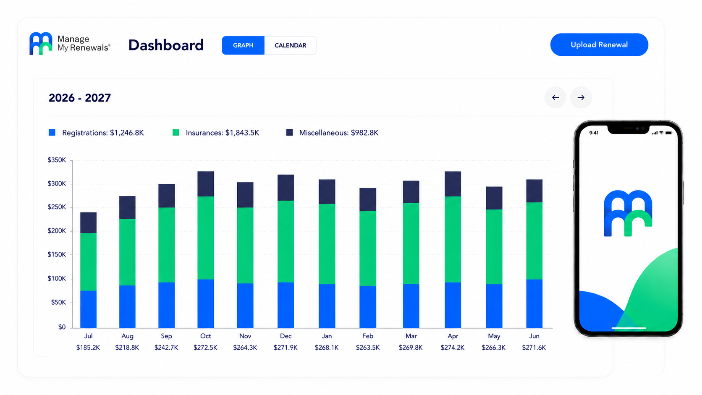Click the $264.3K total under Nov
Screen dimensions: 702x395
point(245,348)
